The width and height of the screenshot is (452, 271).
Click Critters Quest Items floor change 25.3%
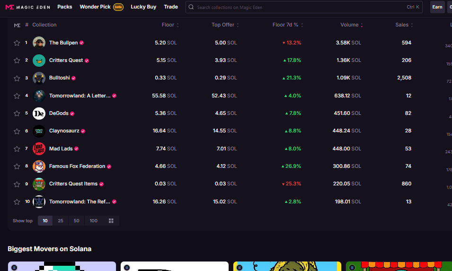pyautogui.click(x=292, y=184)
